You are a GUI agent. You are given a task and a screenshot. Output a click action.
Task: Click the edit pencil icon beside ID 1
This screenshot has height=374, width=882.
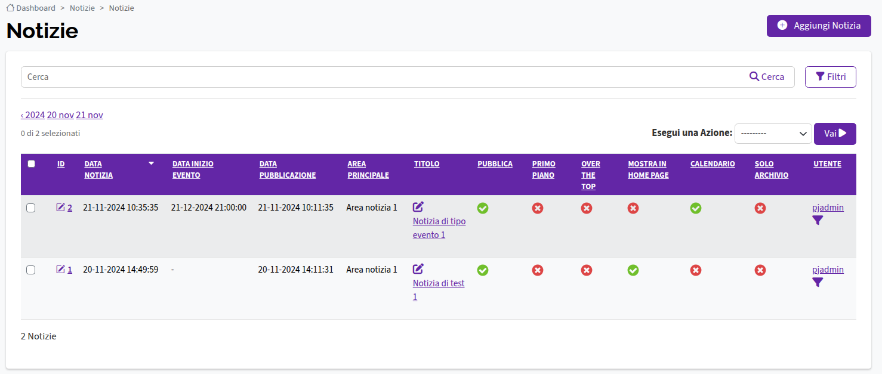pos(60,269)
